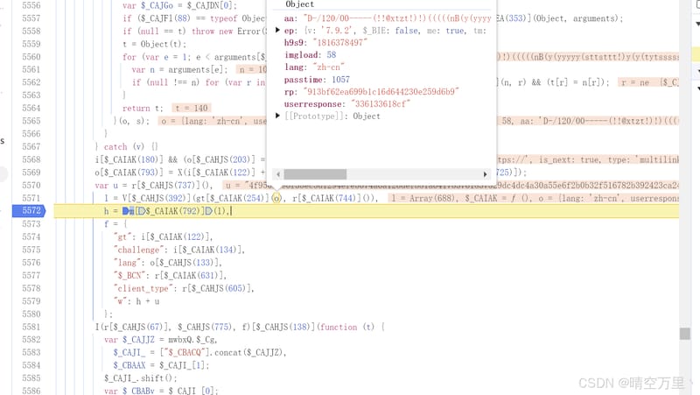Viewport: 700px width, 395px height.
Task: Expand the [[Prototype]] entry in the tooltip
Action: [277, 116]
